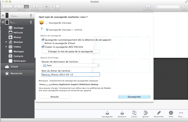188x122 pixels.
Task: Uncheck Crypter la sauvegarde (AES 256 bits)
Action: pyautogui.click(x=43, y=47)
